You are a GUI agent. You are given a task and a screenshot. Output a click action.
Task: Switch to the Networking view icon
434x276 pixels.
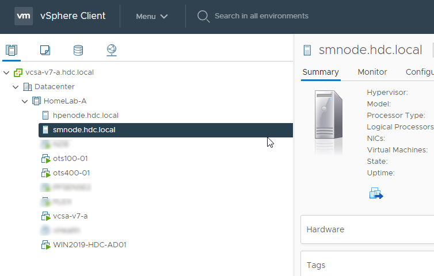click(112, 51)
